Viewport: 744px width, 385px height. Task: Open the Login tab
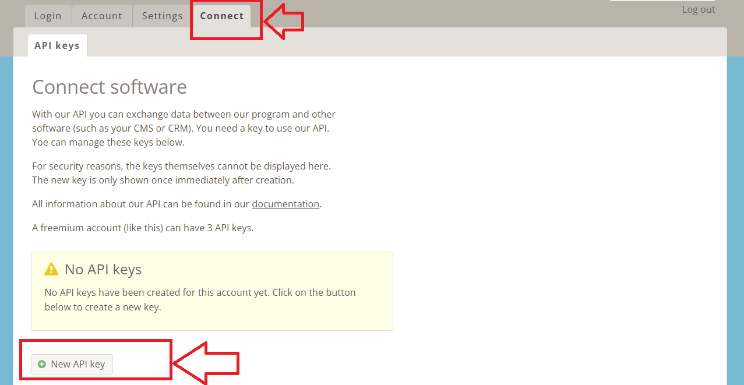48,16
